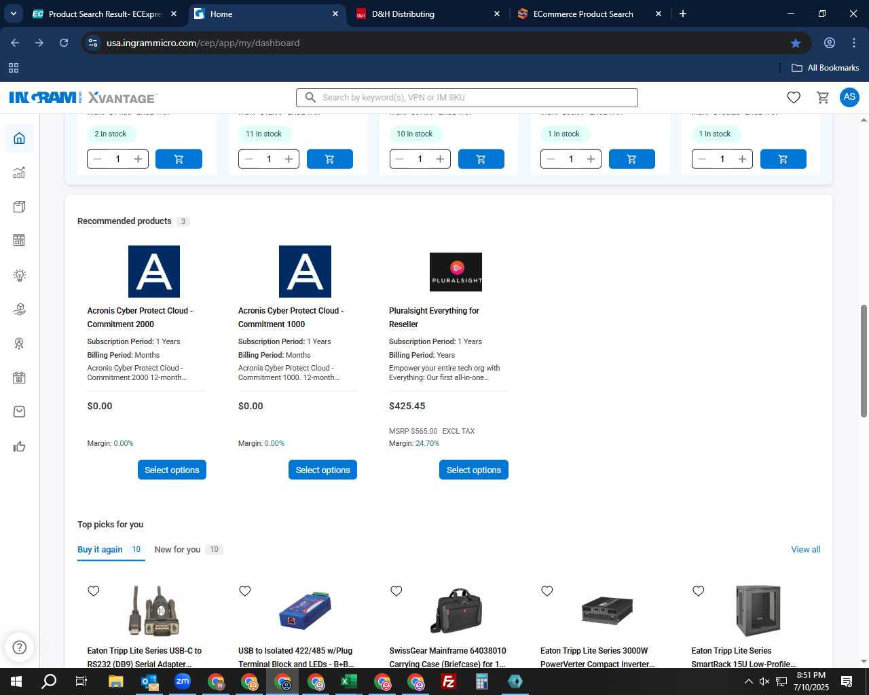
Task: Favorite the SwissGear Mainframe carrying case
Action: tap(396, 591)
